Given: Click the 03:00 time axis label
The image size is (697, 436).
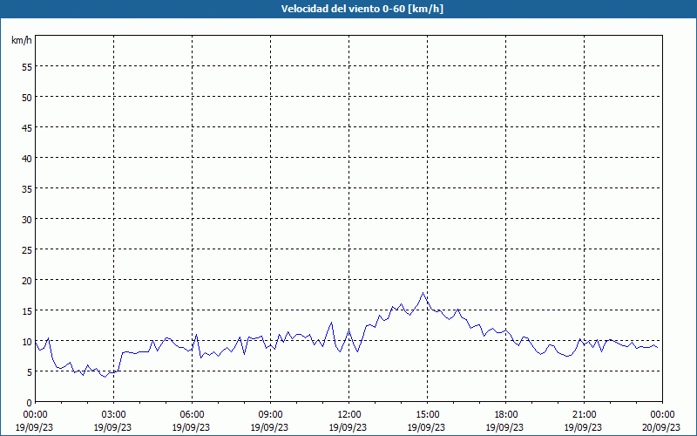Looking at the screenshot, I should click(113, 415).
